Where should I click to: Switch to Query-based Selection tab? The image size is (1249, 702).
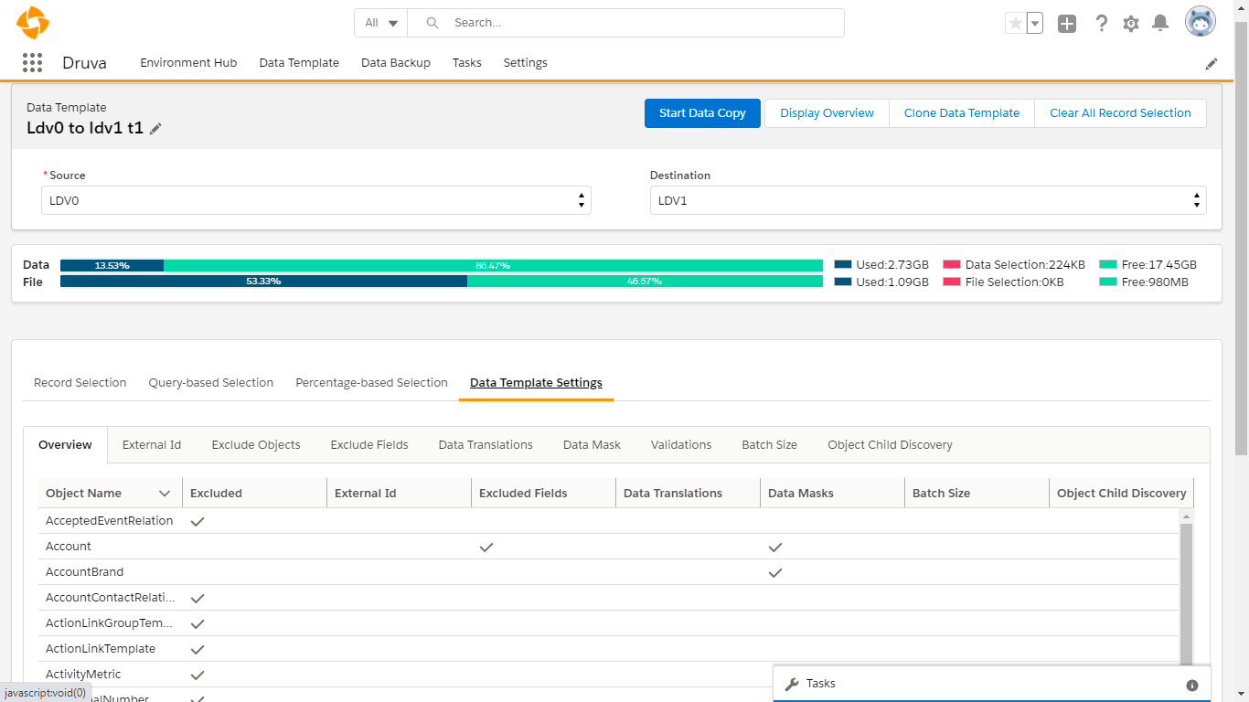(x=211, y=383)
